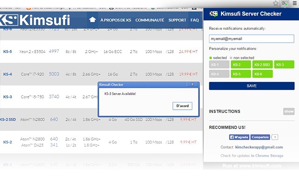Open the COMMUNAUTÉ menu item
Image resolution: width=299 pixels, height=187 pixels.
149,20
